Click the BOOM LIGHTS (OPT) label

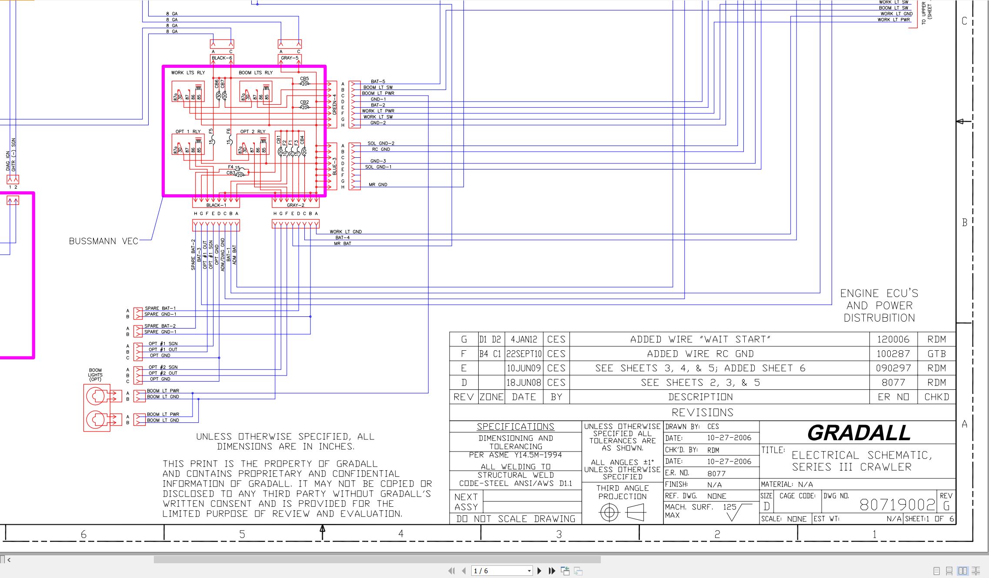[95, 375]
